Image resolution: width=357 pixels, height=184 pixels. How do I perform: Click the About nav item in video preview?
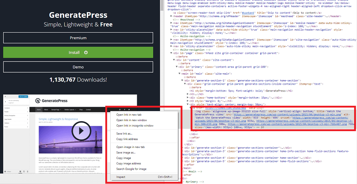pyautogui.click(x=46, y=110)
